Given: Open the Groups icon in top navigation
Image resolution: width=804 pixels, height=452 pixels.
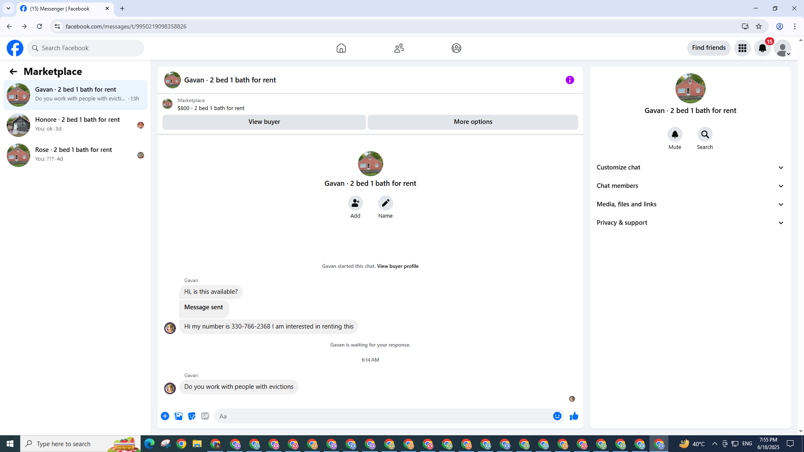Looking at the screenshot, I should (456, 48).
